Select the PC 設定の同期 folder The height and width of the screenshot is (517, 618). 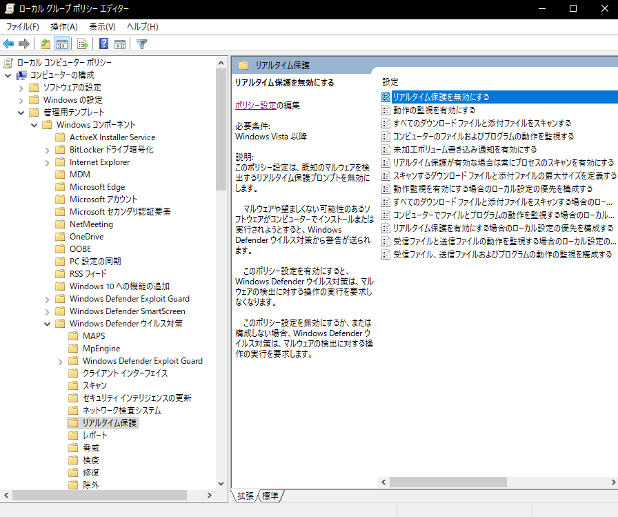pos(95,262)
